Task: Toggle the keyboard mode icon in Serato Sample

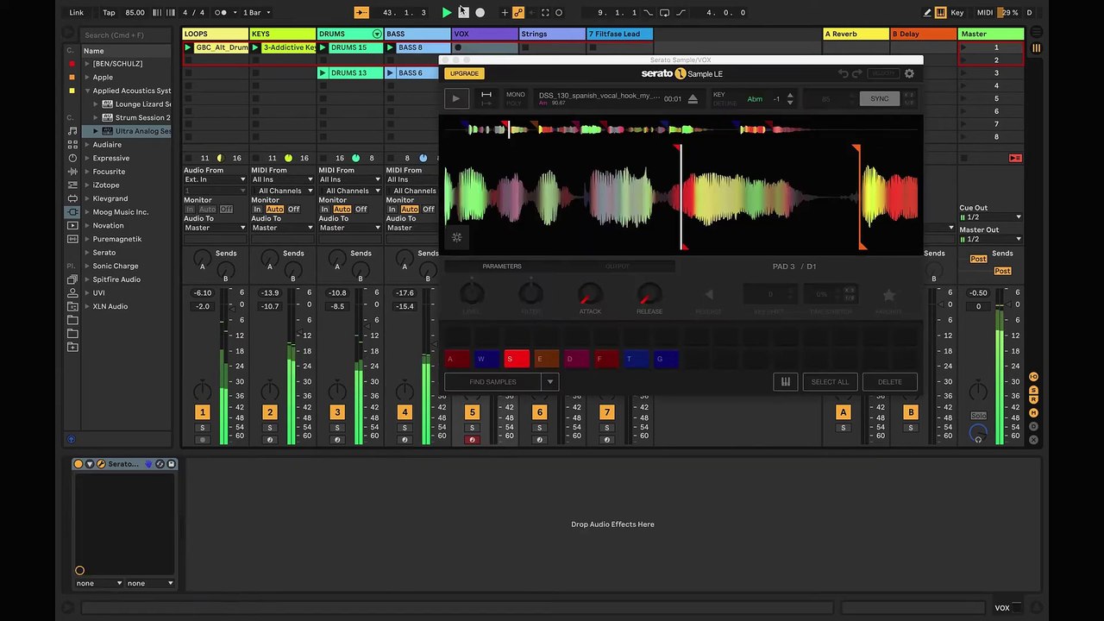Action: 785,382
